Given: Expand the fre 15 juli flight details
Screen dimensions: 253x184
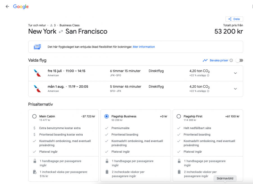Looking at the screenshot, I should (x=235, y=73).
